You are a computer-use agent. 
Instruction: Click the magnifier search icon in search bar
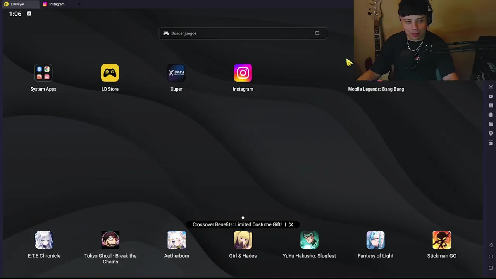pyautogui.click(x=317, y=33)
